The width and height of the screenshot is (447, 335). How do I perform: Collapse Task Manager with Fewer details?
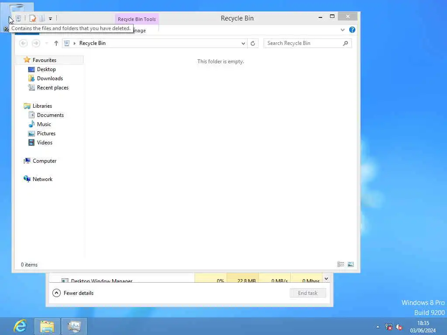pos(73,293)
